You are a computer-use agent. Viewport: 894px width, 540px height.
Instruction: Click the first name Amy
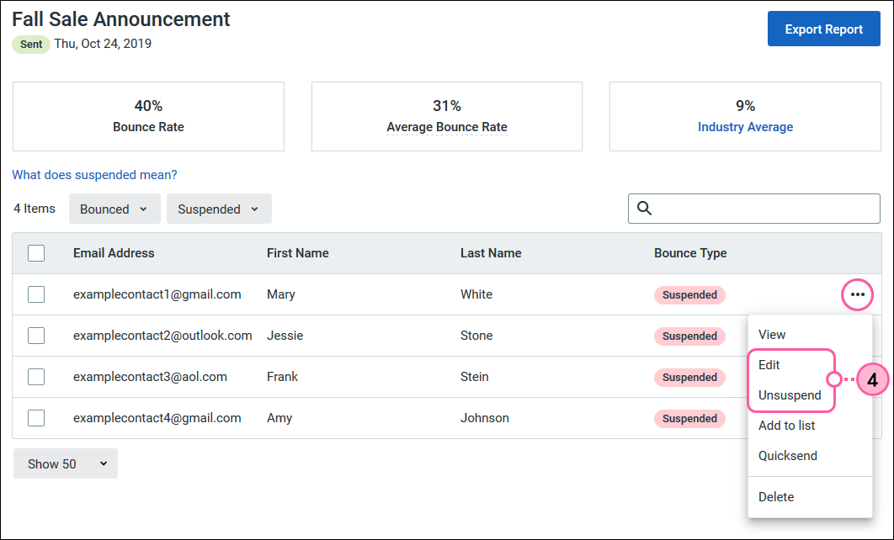(x=279, y=418)
